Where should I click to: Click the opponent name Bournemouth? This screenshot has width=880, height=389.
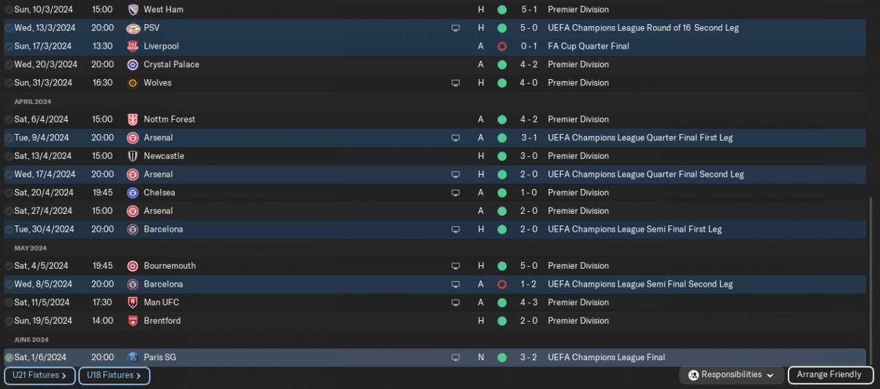pos(170,266)
